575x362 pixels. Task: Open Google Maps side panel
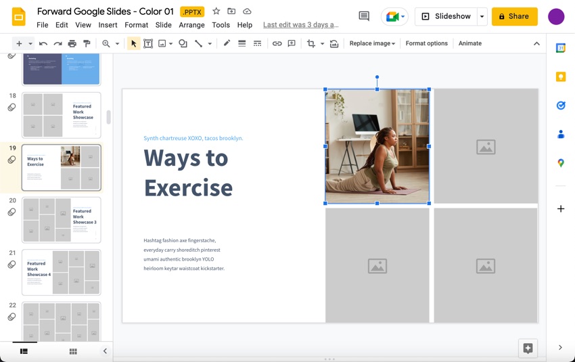[561, 163]
